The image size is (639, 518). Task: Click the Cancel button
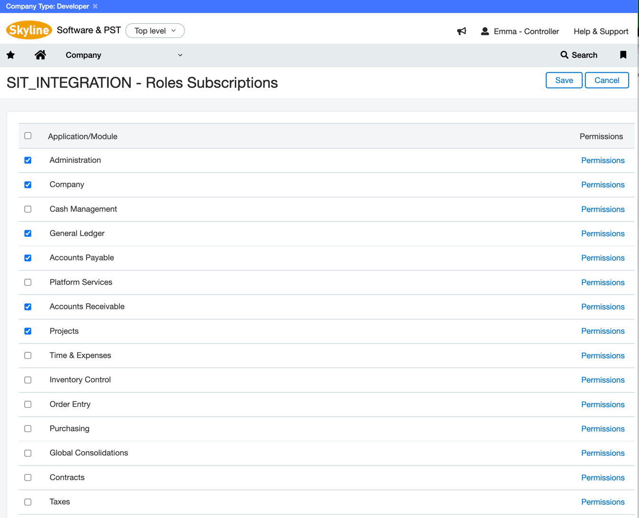click(x=607, y=80)
